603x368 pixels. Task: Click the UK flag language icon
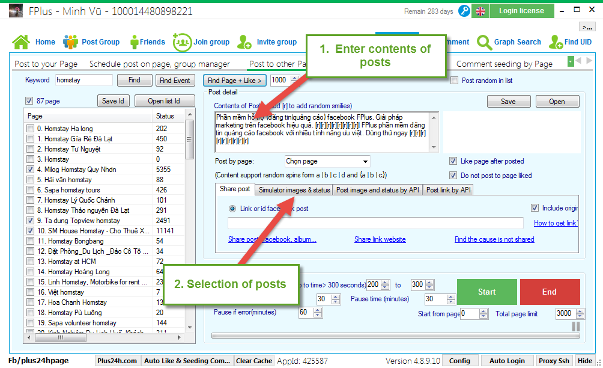(480, 11)
